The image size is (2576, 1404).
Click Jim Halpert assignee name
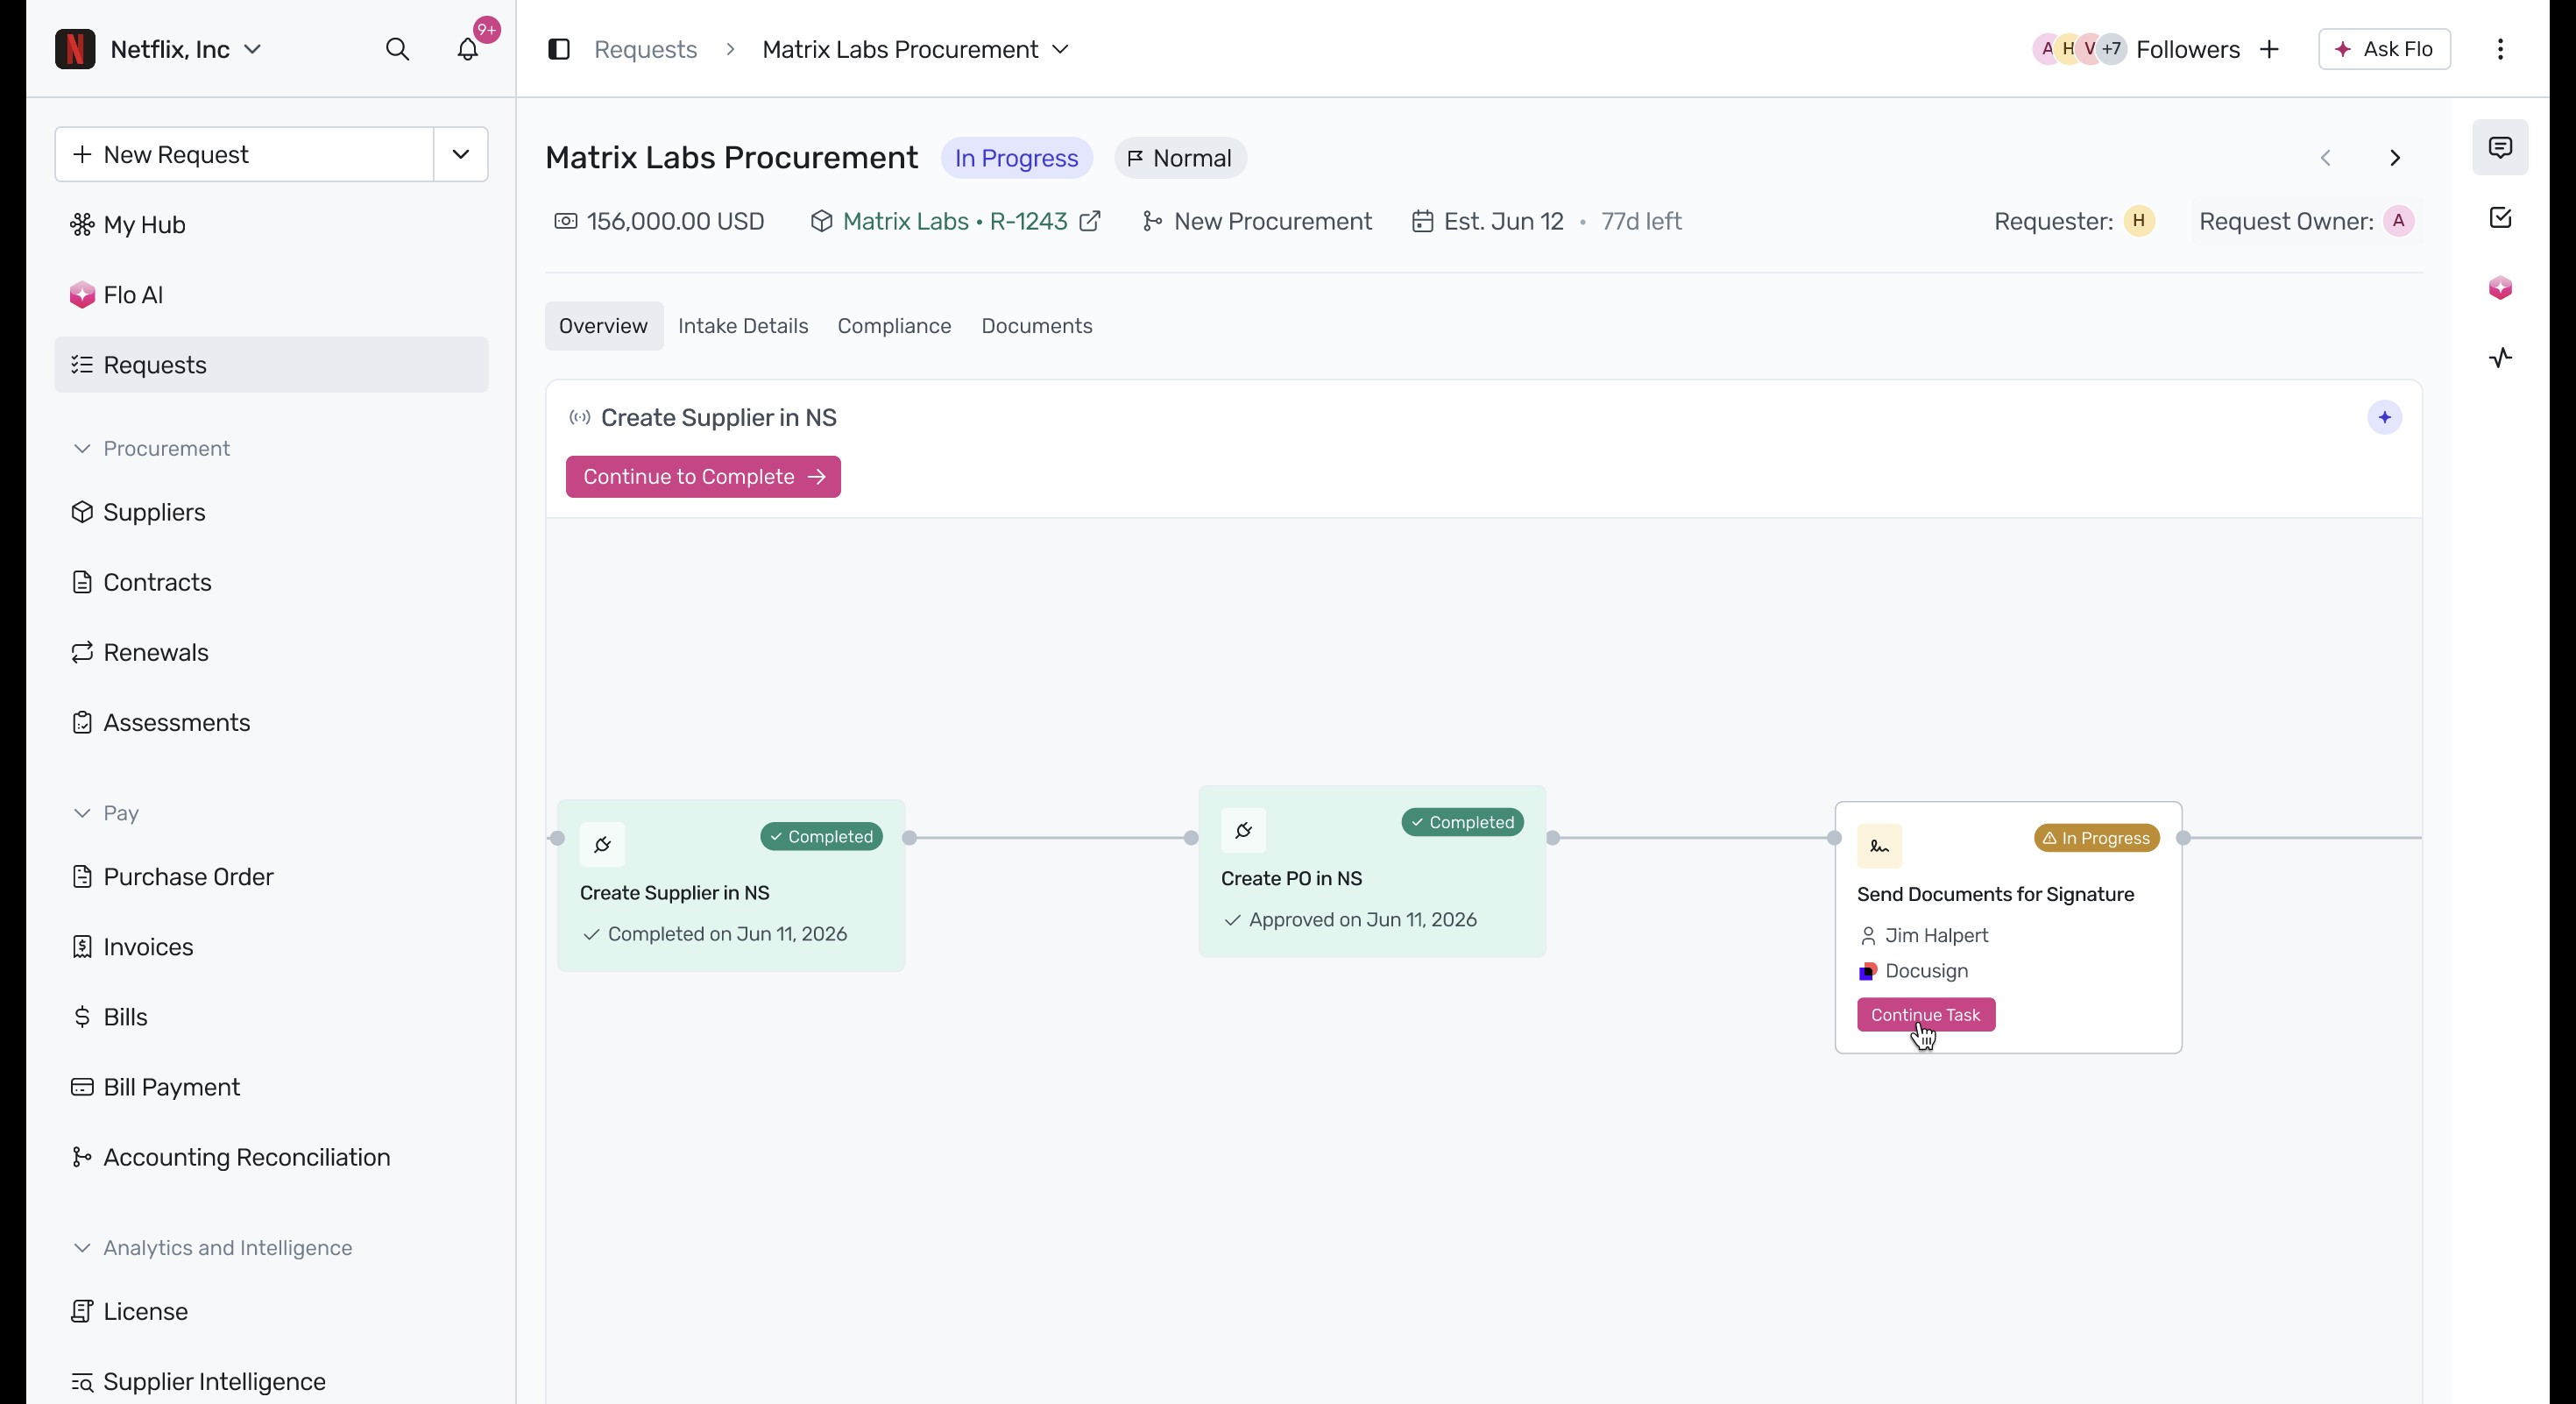pyautogui.click(x=1936, y=935)
